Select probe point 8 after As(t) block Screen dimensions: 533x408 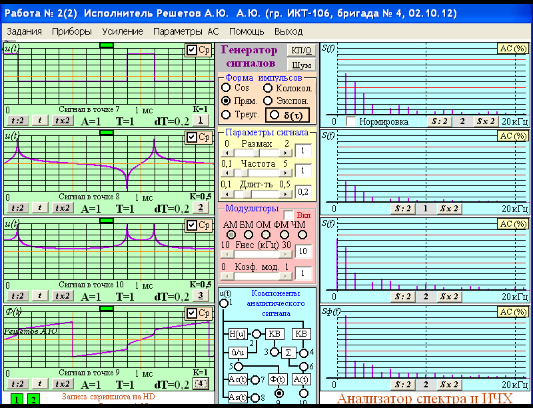[255, 397]
